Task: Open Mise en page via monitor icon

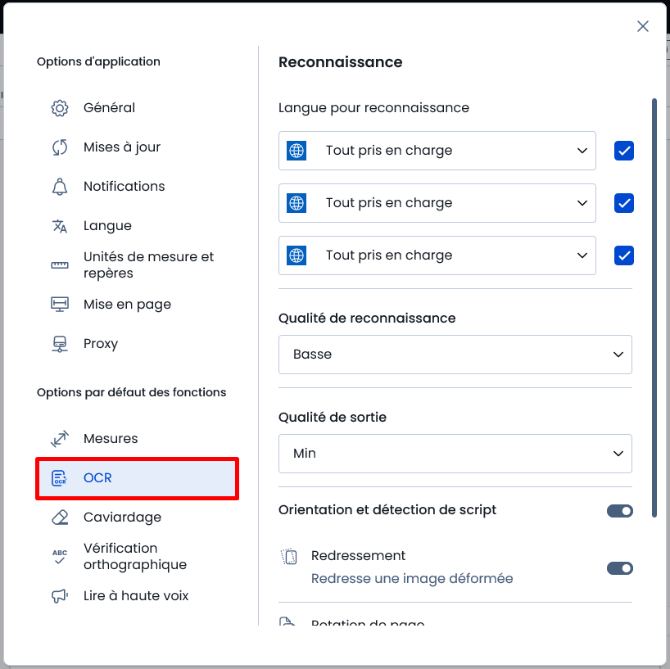Action: click(60, 305)
